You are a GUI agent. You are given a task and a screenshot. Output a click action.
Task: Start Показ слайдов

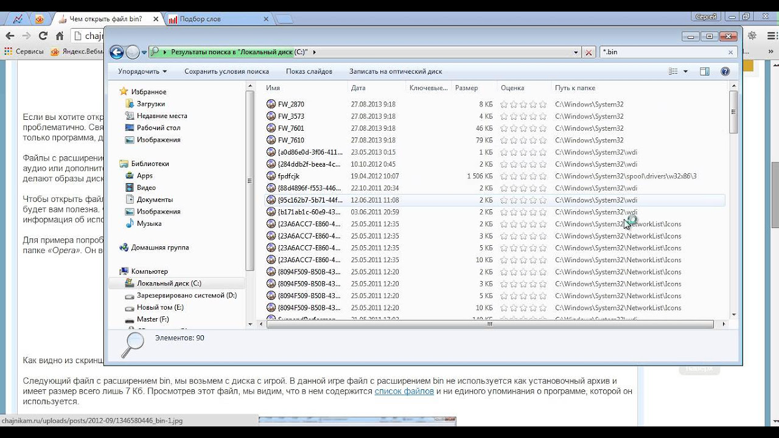[309, 71]
